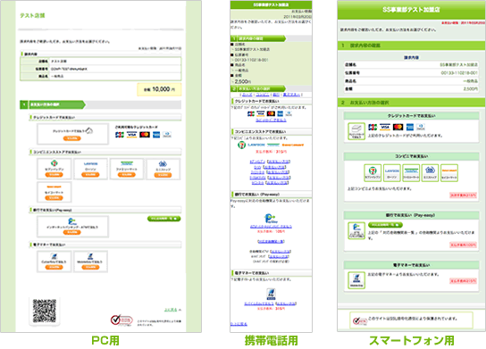Select Seicomart payment box in PC layout
Viewport: 486px width, 349px height.
point(54,192)
